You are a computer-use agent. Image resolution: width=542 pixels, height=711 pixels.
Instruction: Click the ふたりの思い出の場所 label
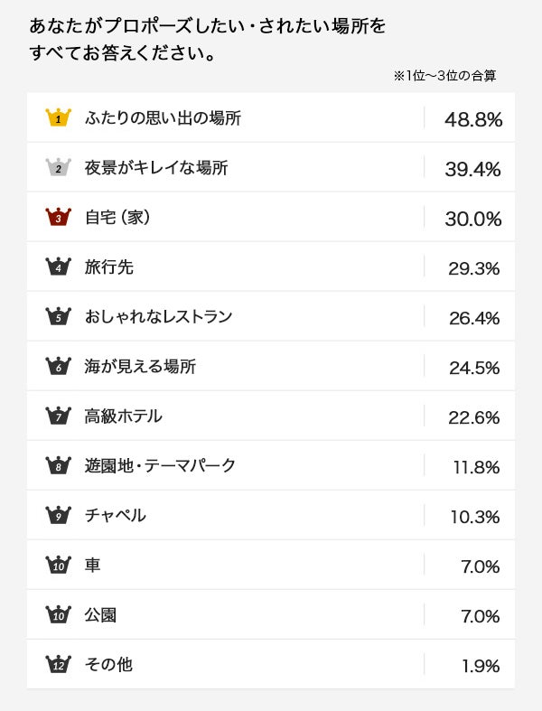[x=163, y=117]
